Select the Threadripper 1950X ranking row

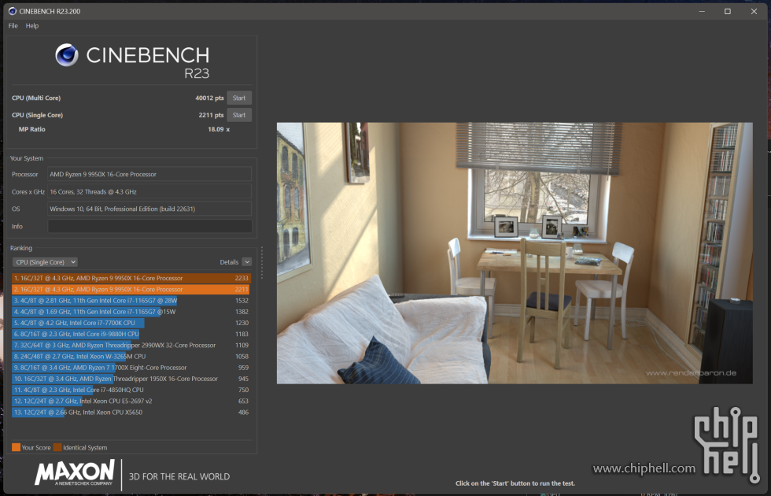(131, 379)
